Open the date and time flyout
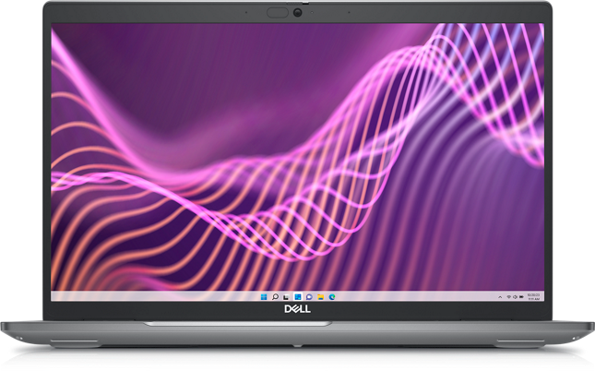Viewport: 595px width, 371px height. pyautogui.click(x=535, y=297)
